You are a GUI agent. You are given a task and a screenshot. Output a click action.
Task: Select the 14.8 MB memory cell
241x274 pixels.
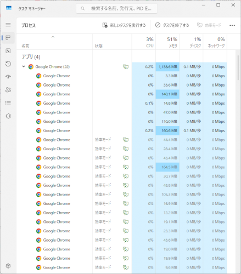click(167, 104)
